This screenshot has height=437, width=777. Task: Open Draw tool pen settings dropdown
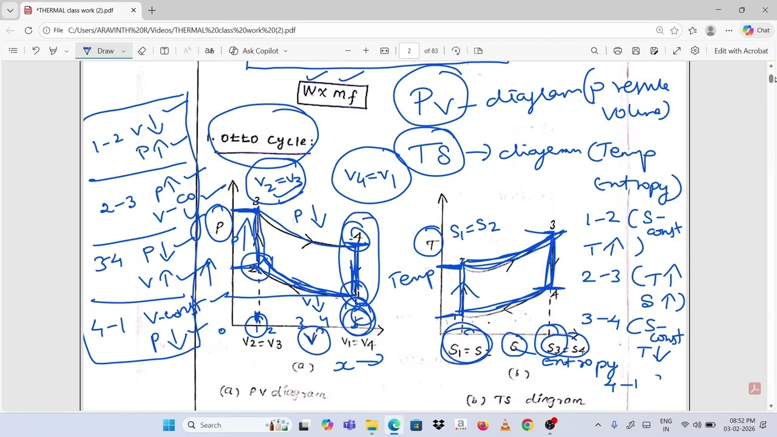(123, 51)
